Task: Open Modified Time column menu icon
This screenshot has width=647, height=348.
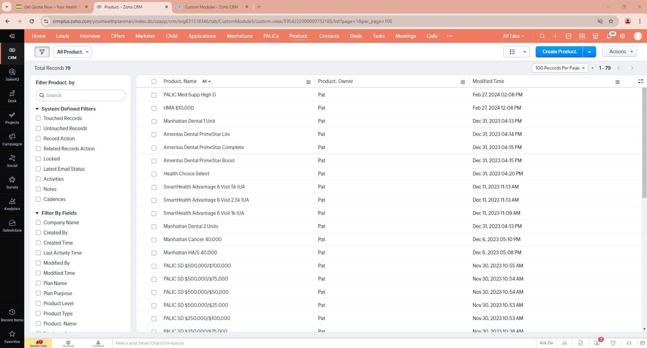Action: point(617,82)
